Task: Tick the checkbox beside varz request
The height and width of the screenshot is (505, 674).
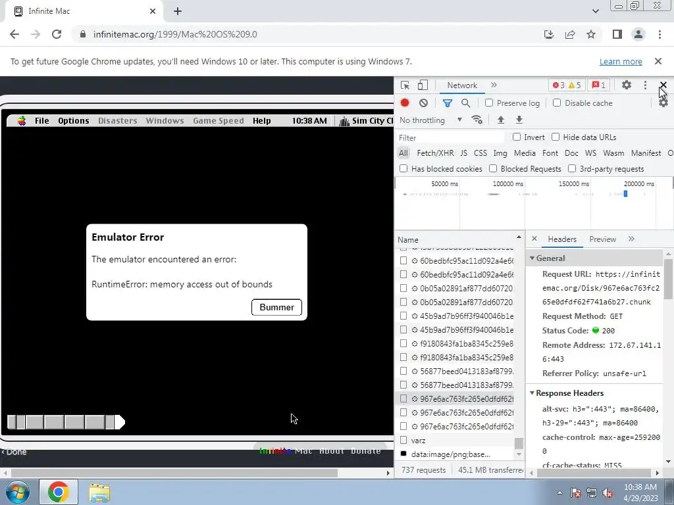Action: (403, 440)
